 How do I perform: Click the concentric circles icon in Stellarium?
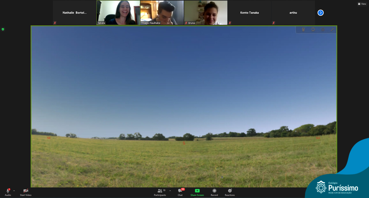pyautogui.click(x=323, y=30)
